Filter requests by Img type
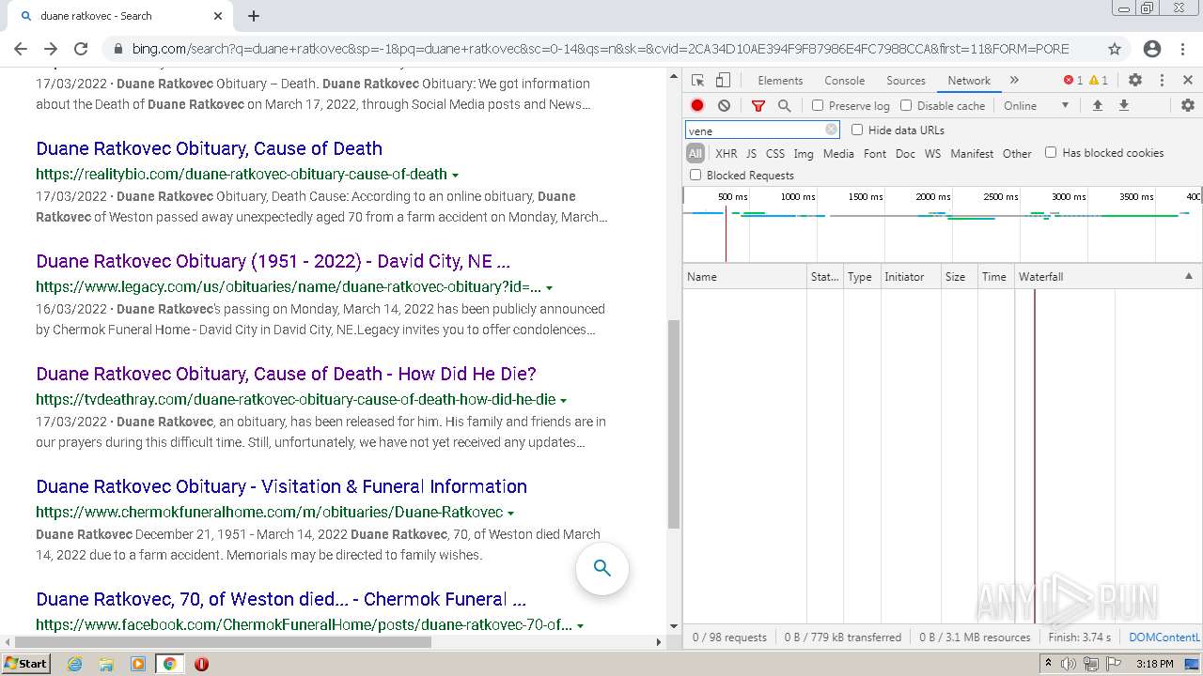This screenshot has height=676, width=1203. pyautogui.click(x=804, y=153)
